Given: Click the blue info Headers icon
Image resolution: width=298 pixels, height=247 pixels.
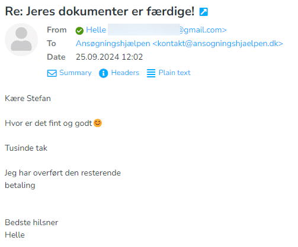Looking at the screenshot, I should point(104,73).
